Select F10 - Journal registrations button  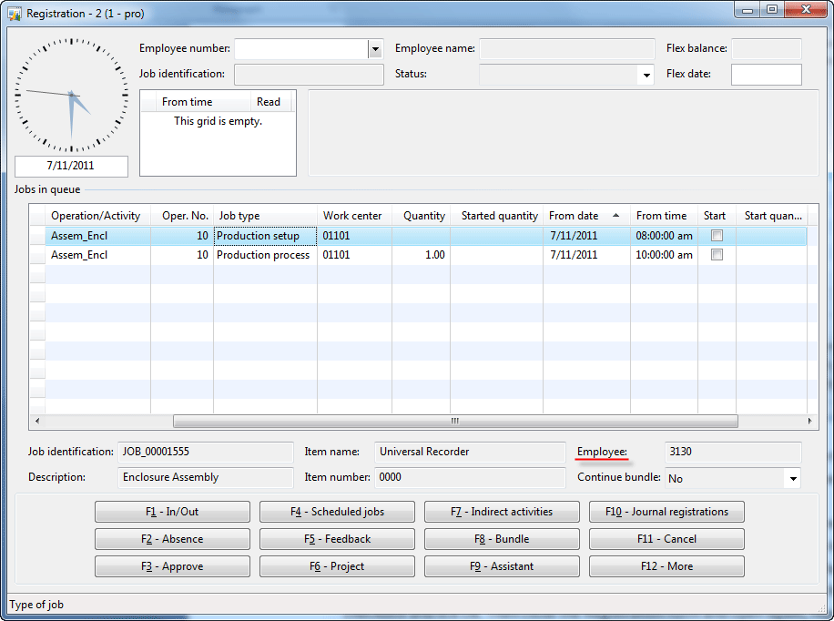(666, 512)
